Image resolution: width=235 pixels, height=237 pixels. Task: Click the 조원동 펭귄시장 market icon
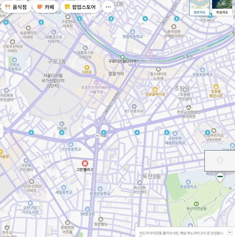click(x=216, y=87)
